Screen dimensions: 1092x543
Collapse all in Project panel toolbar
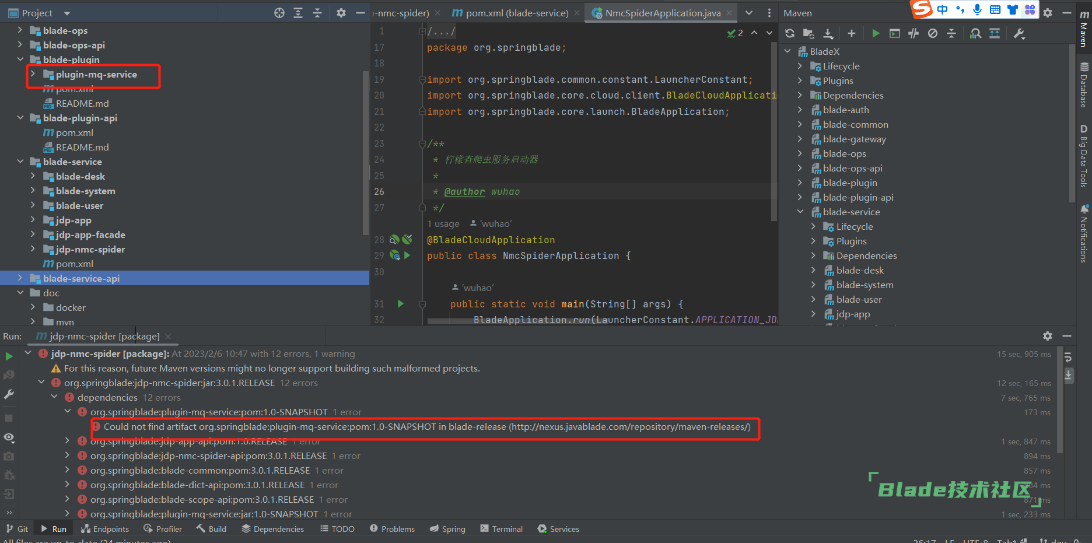[x=317, y=13]
